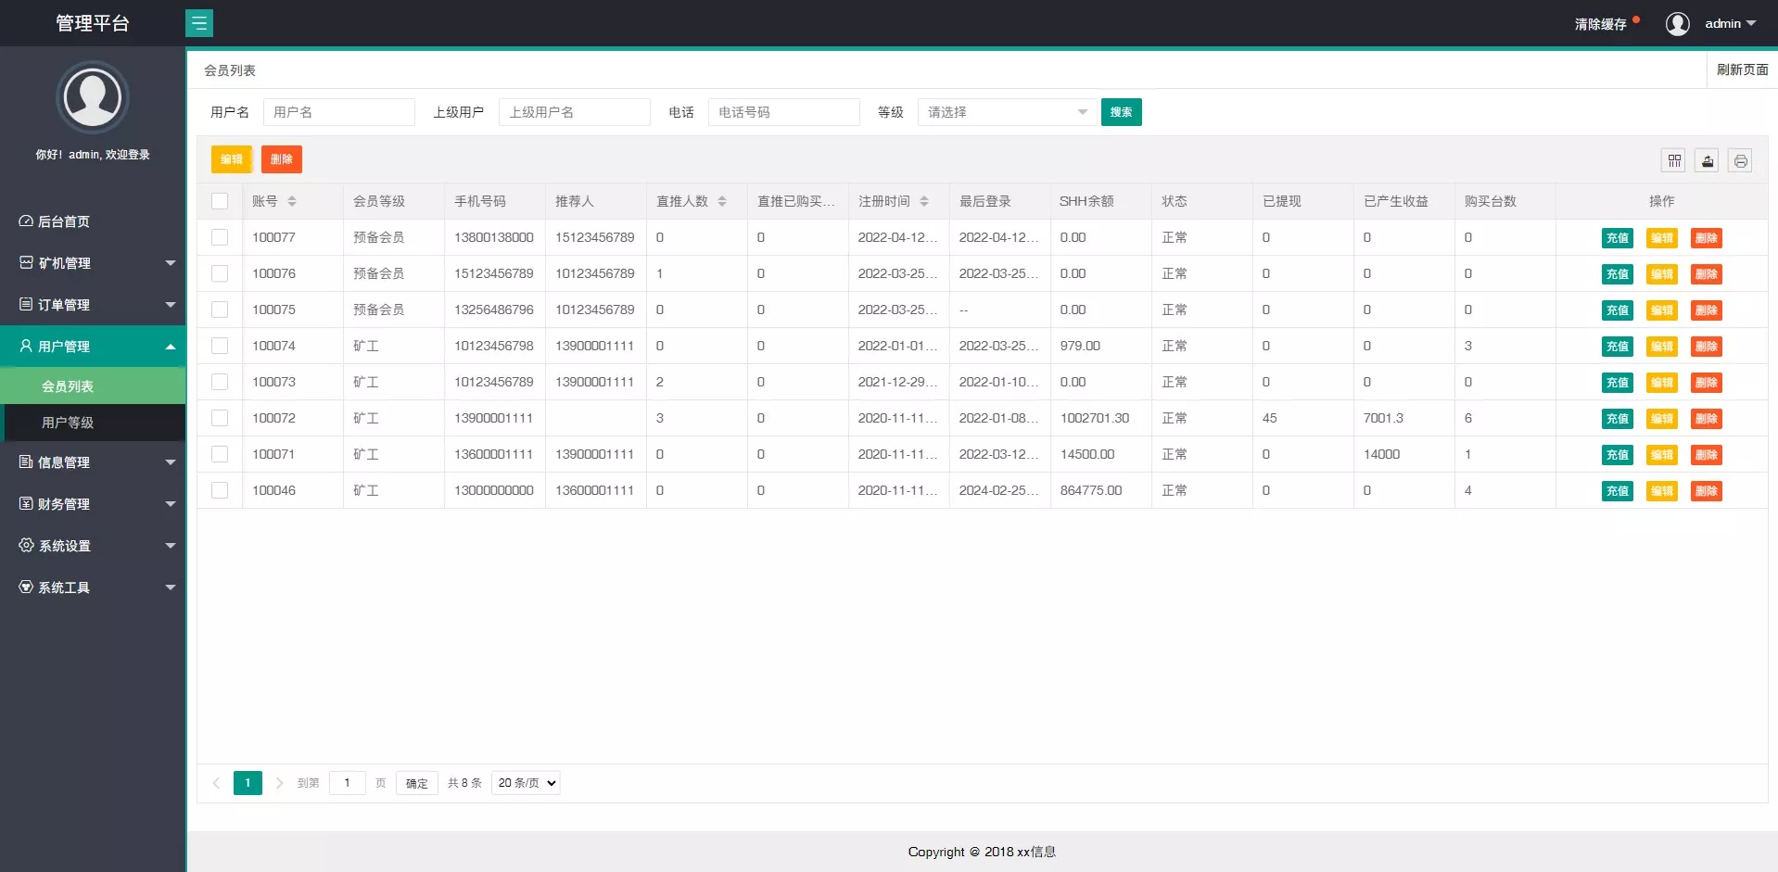1778x872 pixels.
Task: Open the 等级 level dropdown
Action: [1006, 111]
